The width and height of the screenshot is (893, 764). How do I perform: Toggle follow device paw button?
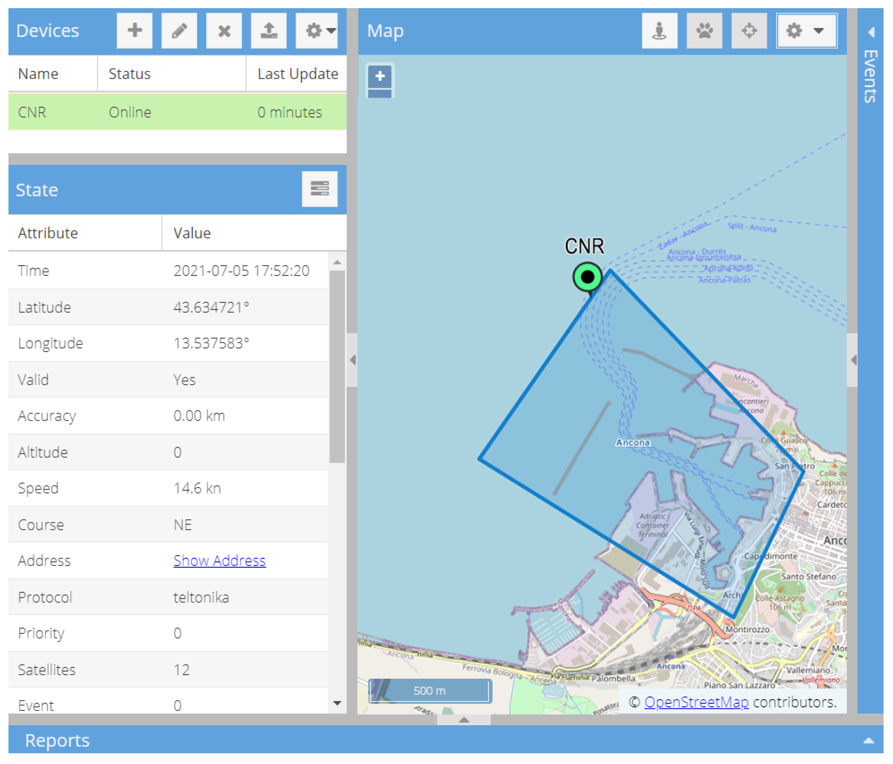pyautogui.click(x=704, y=31)
